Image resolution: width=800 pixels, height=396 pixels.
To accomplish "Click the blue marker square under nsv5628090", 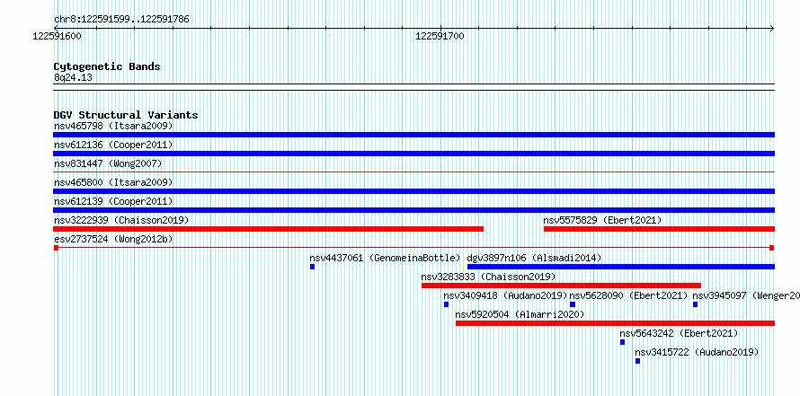I will [x=573, y=304].
